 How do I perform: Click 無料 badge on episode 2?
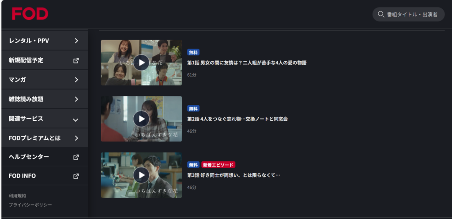[193, 108]
